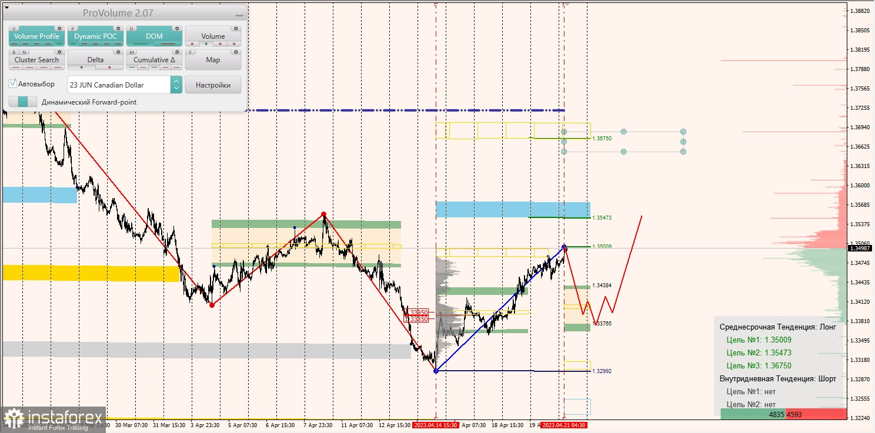
Task: Toggle the Dynamic POC indicator
Action: tap(96, 36)
